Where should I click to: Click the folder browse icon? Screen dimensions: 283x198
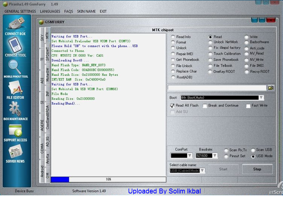pos(271,87)
